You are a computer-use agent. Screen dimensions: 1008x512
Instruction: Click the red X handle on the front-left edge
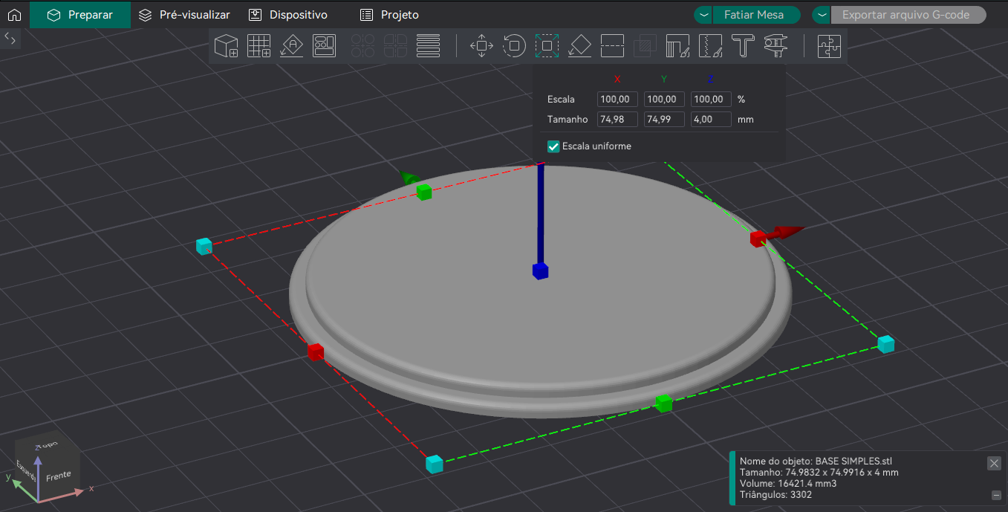(316, 352)
